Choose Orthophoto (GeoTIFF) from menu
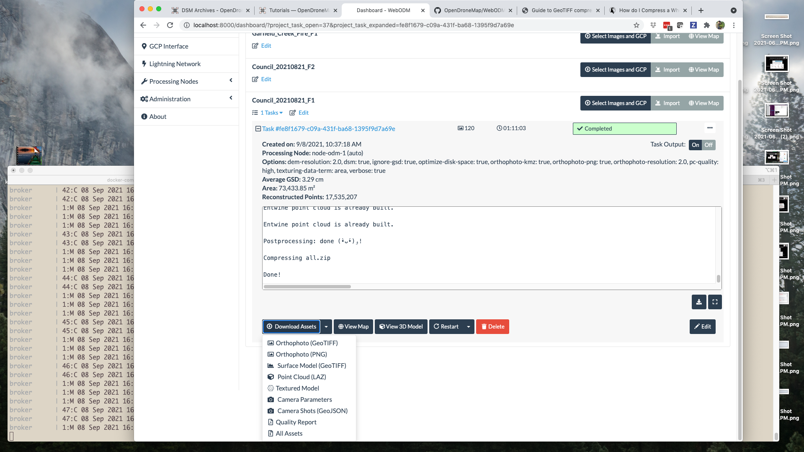804x452 pixels. (307, 343)
